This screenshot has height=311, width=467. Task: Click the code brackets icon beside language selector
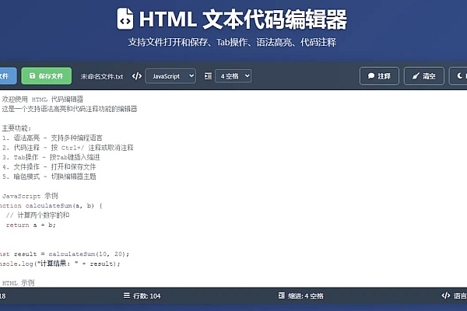pyautogui.click(x=137, y=76)
